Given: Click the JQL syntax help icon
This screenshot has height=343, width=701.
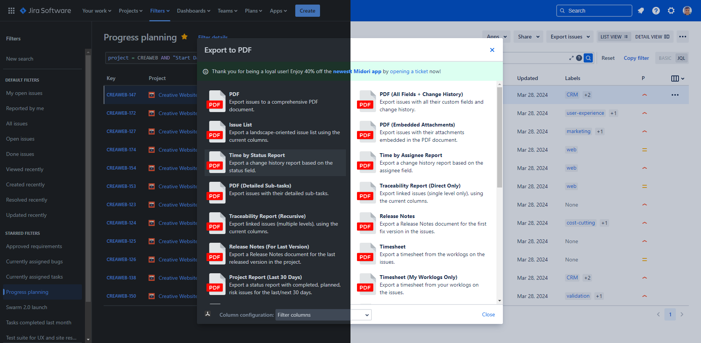Looking at the screenshot, I should coord(579,58).
